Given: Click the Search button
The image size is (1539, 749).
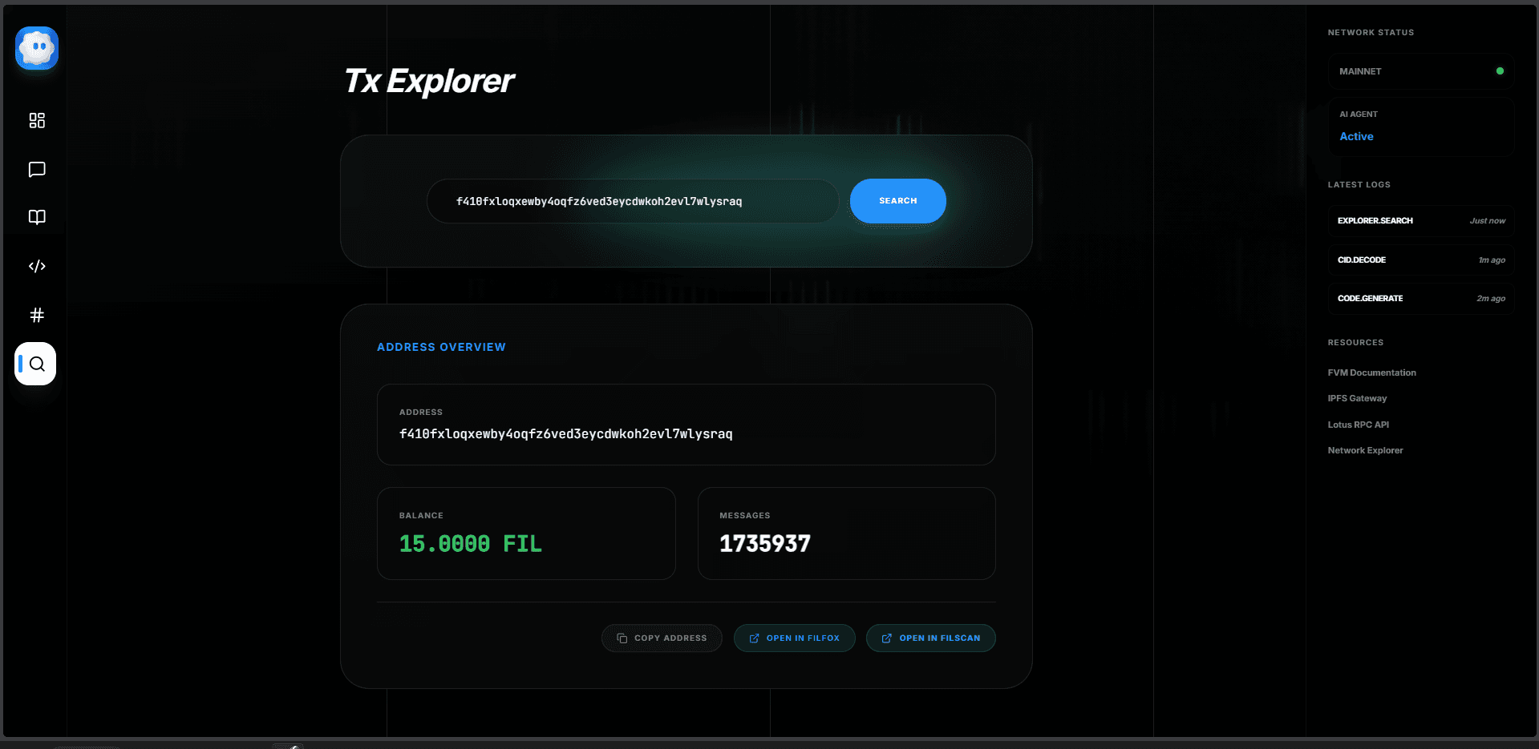Looking at the screenshot, I should click(897, 201).
